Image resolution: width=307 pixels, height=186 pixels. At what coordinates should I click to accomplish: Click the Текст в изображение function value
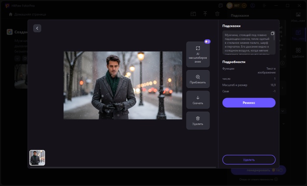266,70
